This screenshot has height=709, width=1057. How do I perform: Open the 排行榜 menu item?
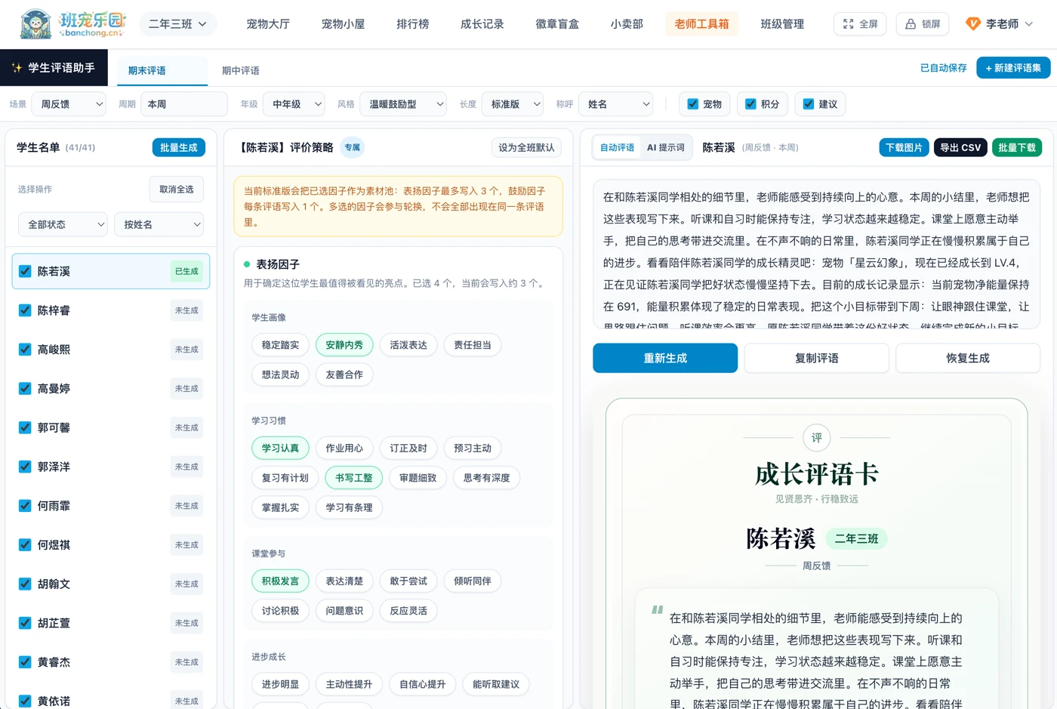coord(413,24)
